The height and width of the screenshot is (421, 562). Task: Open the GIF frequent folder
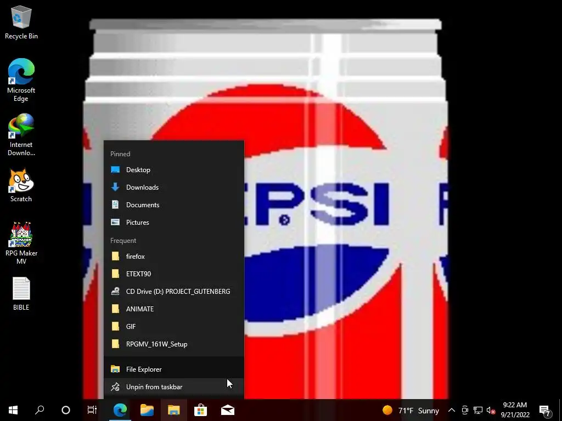click(174, 327)
